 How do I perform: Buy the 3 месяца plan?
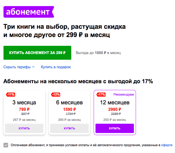pos(24,128)
